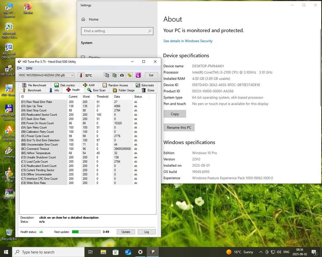Select the HD Tune Pro desktop icon

coord(8,70)
